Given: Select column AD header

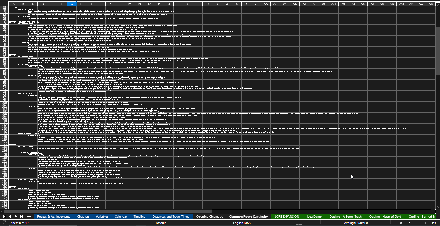Looking at the screenshot, I should (x=295, y=4).
